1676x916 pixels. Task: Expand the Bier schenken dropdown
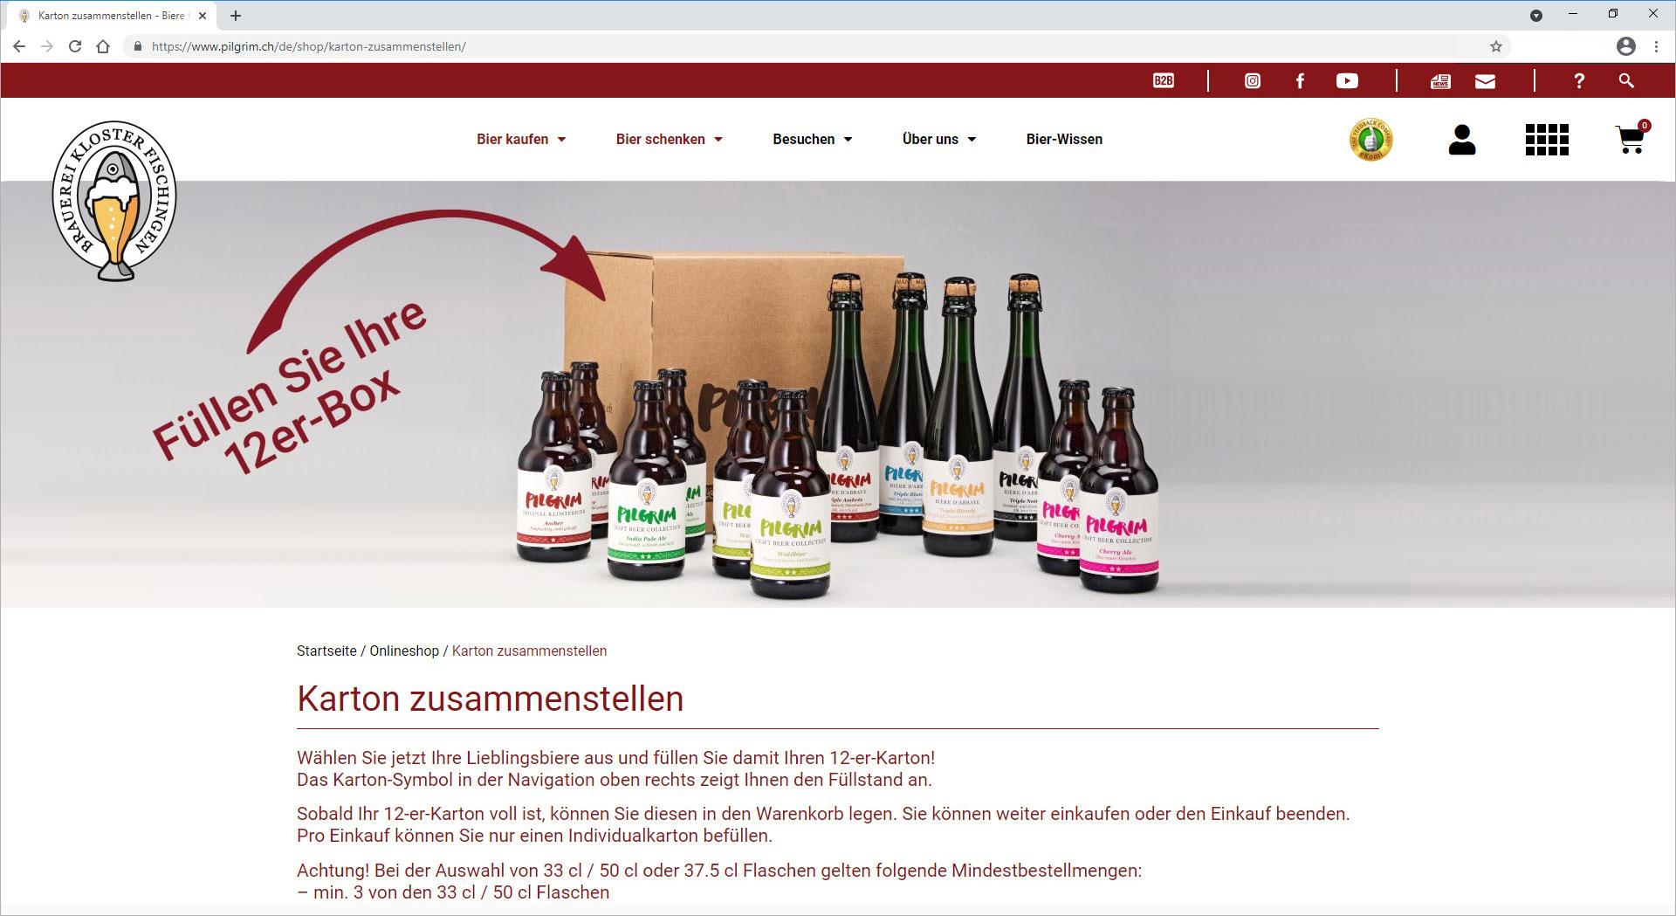click(x=669, y=139)
